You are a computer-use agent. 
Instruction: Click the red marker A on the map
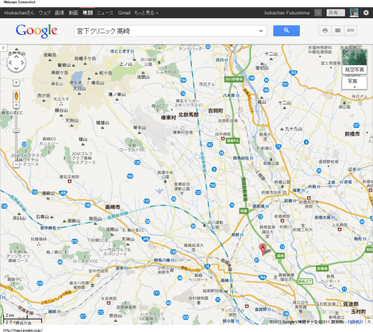pos(263,249)
